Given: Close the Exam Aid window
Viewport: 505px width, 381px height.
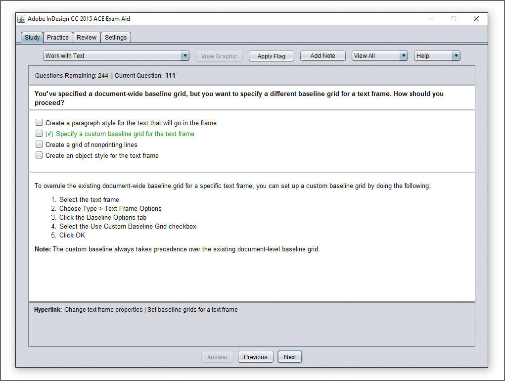Looking at the screenshot, I should tap(476, 19).
